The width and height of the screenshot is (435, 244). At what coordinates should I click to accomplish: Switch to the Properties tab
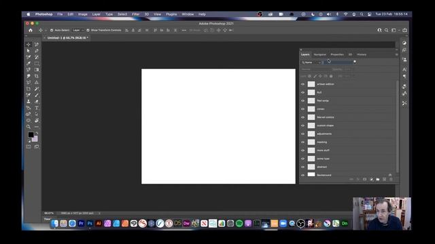(337, 54)
